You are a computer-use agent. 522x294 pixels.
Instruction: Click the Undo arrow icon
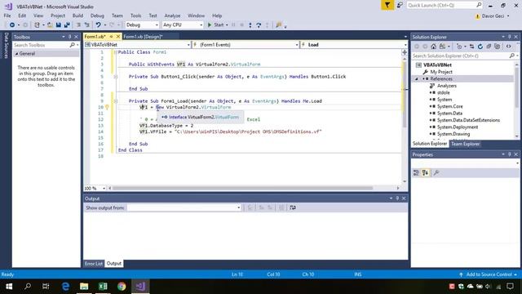(98, 25)
